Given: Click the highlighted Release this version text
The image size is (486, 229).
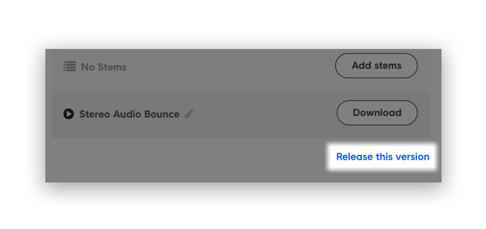Looking at the screenshot, I should click(383, 157).
